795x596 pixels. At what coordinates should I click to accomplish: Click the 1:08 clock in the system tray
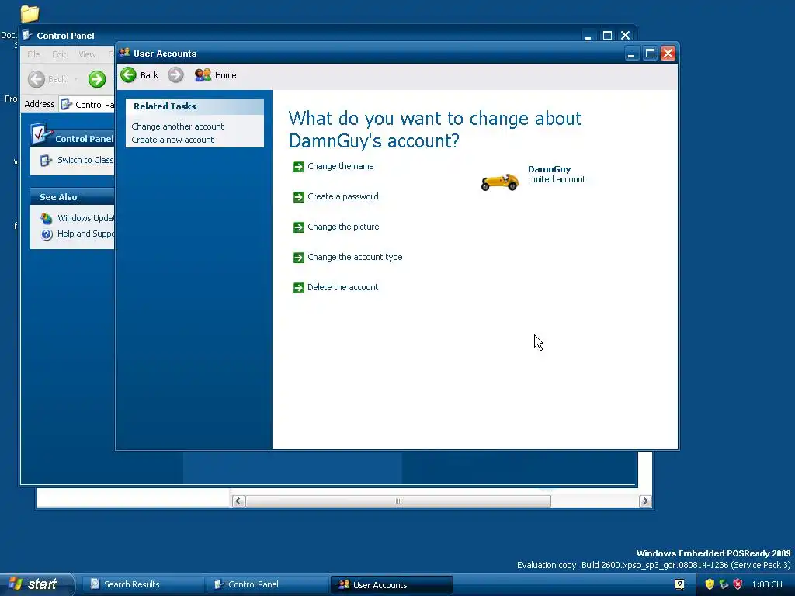click(x=766, y=584)
